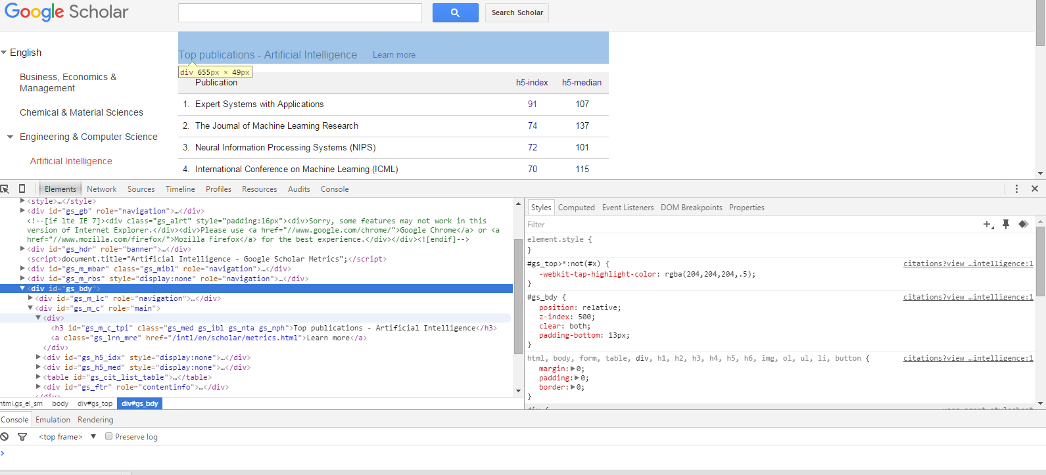Toggle device mode phone icon
This screenshot has height=475, width=1046.
(22, 189)
